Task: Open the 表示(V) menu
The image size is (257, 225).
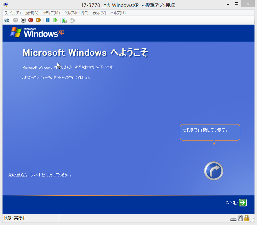Action: coord(99,13)
